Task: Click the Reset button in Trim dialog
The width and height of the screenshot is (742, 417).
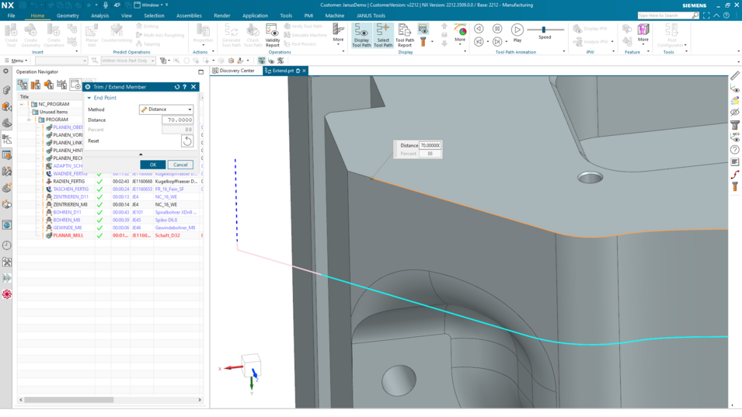Action: click(187, 141)
